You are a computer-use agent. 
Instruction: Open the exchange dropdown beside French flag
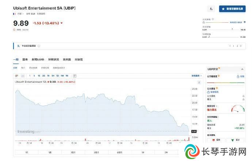20,14
